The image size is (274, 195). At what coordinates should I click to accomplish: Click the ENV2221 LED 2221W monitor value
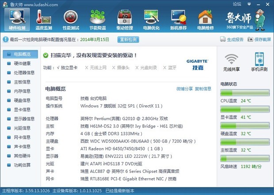pos(126,157)
